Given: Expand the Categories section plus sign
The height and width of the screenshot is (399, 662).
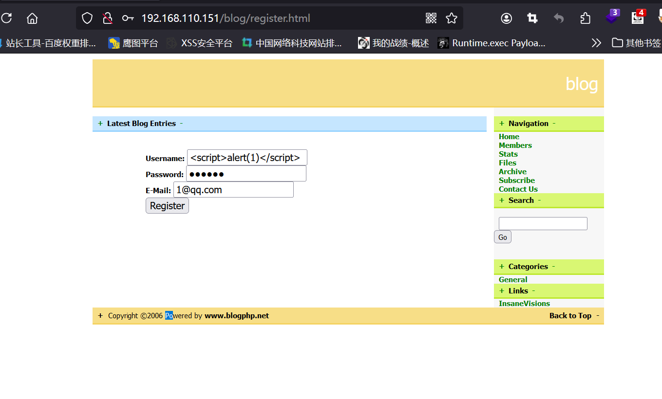Looking at the screenshot, I should pos(502,267).
